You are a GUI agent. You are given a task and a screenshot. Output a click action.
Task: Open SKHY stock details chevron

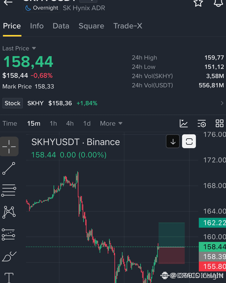click(x=222, y=103)
